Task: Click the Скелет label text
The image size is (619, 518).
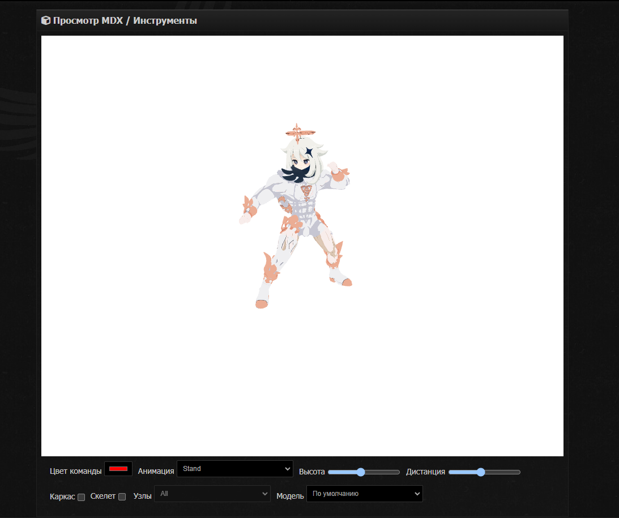Action: click(x=103, y=496)
